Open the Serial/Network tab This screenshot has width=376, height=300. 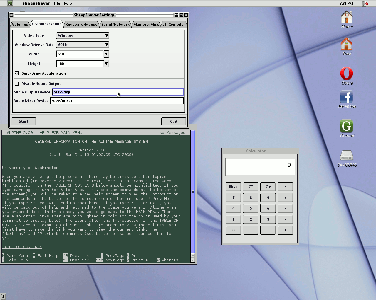pyautogui.click(x=115, y=24)
